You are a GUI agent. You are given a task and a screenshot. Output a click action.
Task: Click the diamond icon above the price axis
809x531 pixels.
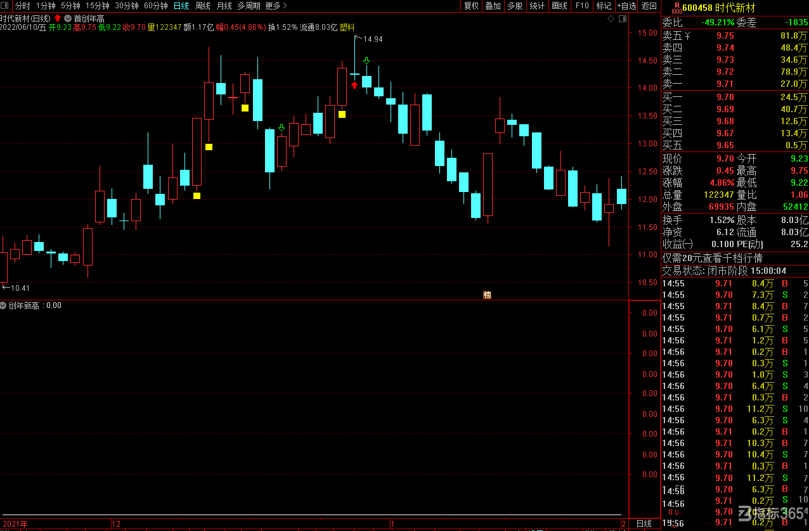tap(611, 19)
